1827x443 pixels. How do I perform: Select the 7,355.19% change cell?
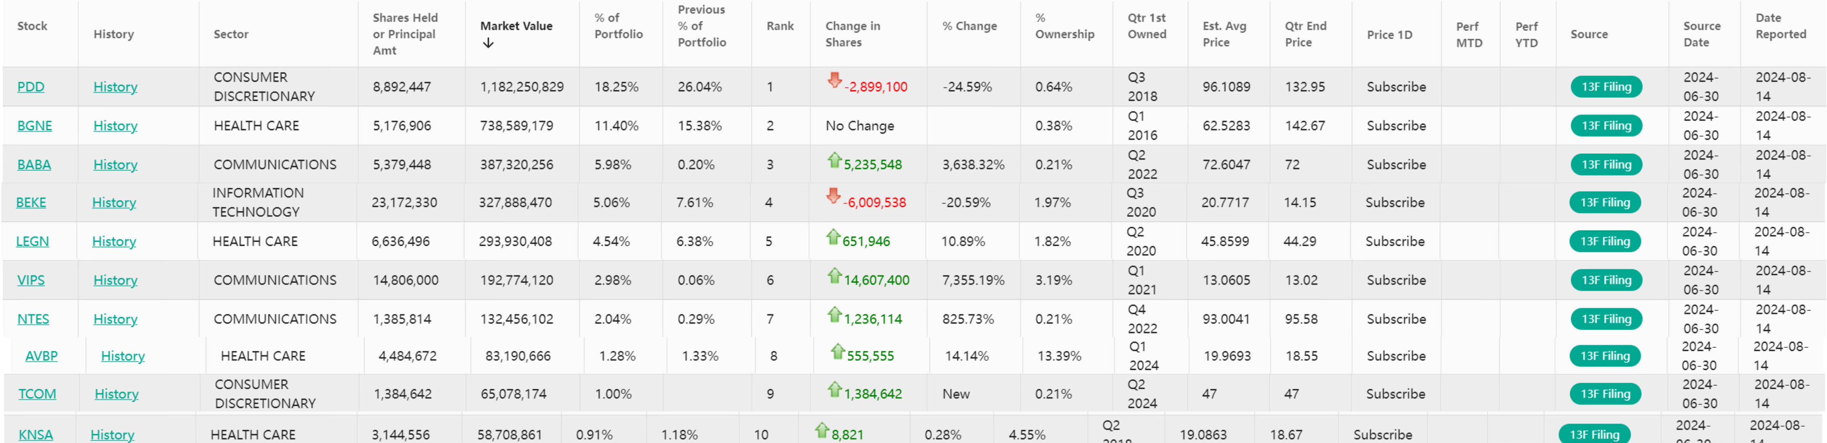[973, 281]
